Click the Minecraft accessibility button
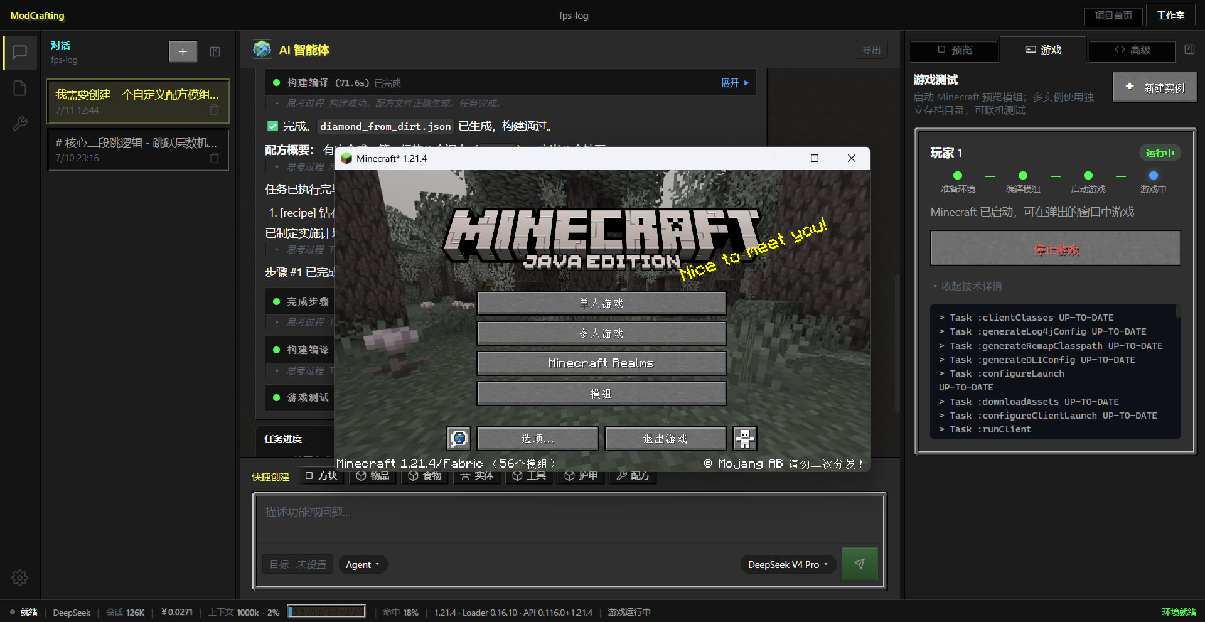Image resolution: width=1205 pixels, height=622 pixels. (x=745, y=438)
